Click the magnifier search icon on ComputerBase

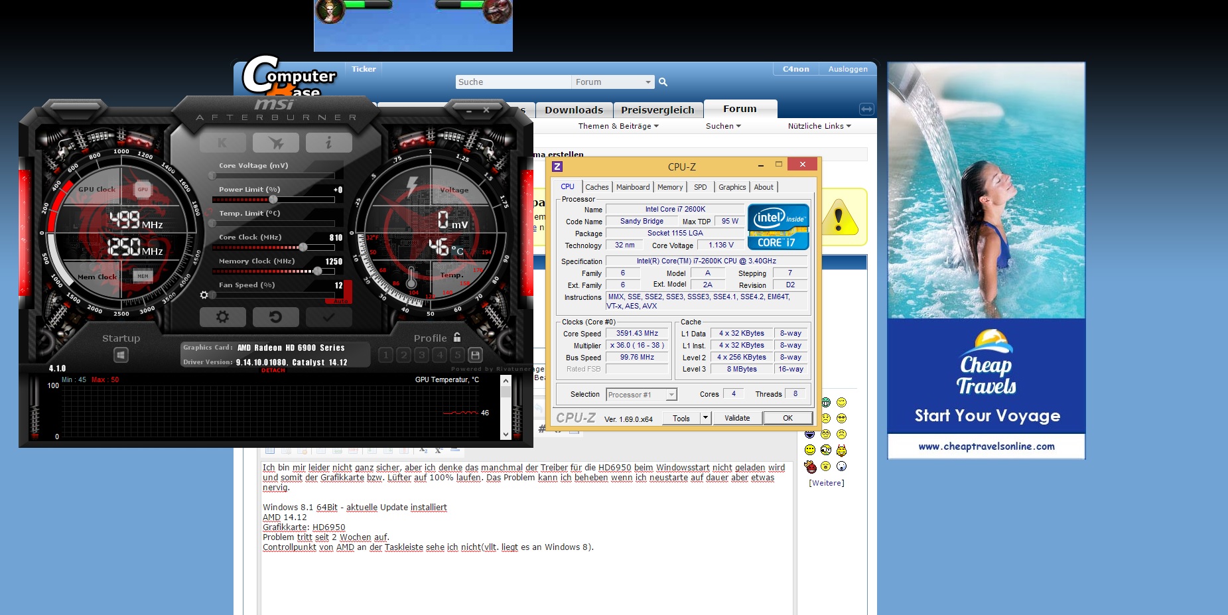[x=663, y=82]
